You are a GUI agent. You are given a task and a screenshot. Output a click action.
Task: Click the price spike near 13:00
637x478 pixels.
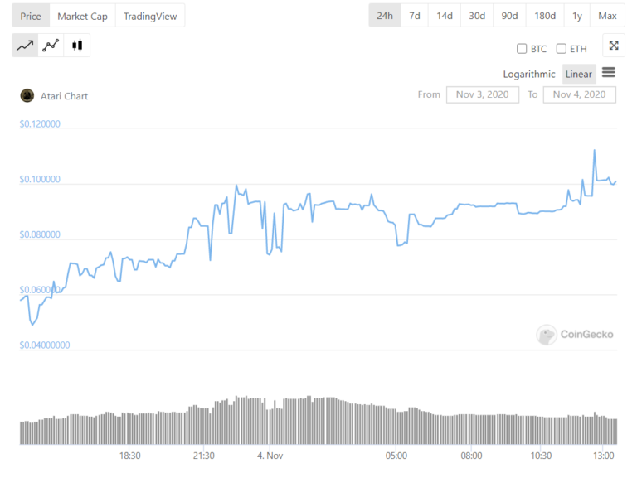point(595,151)
